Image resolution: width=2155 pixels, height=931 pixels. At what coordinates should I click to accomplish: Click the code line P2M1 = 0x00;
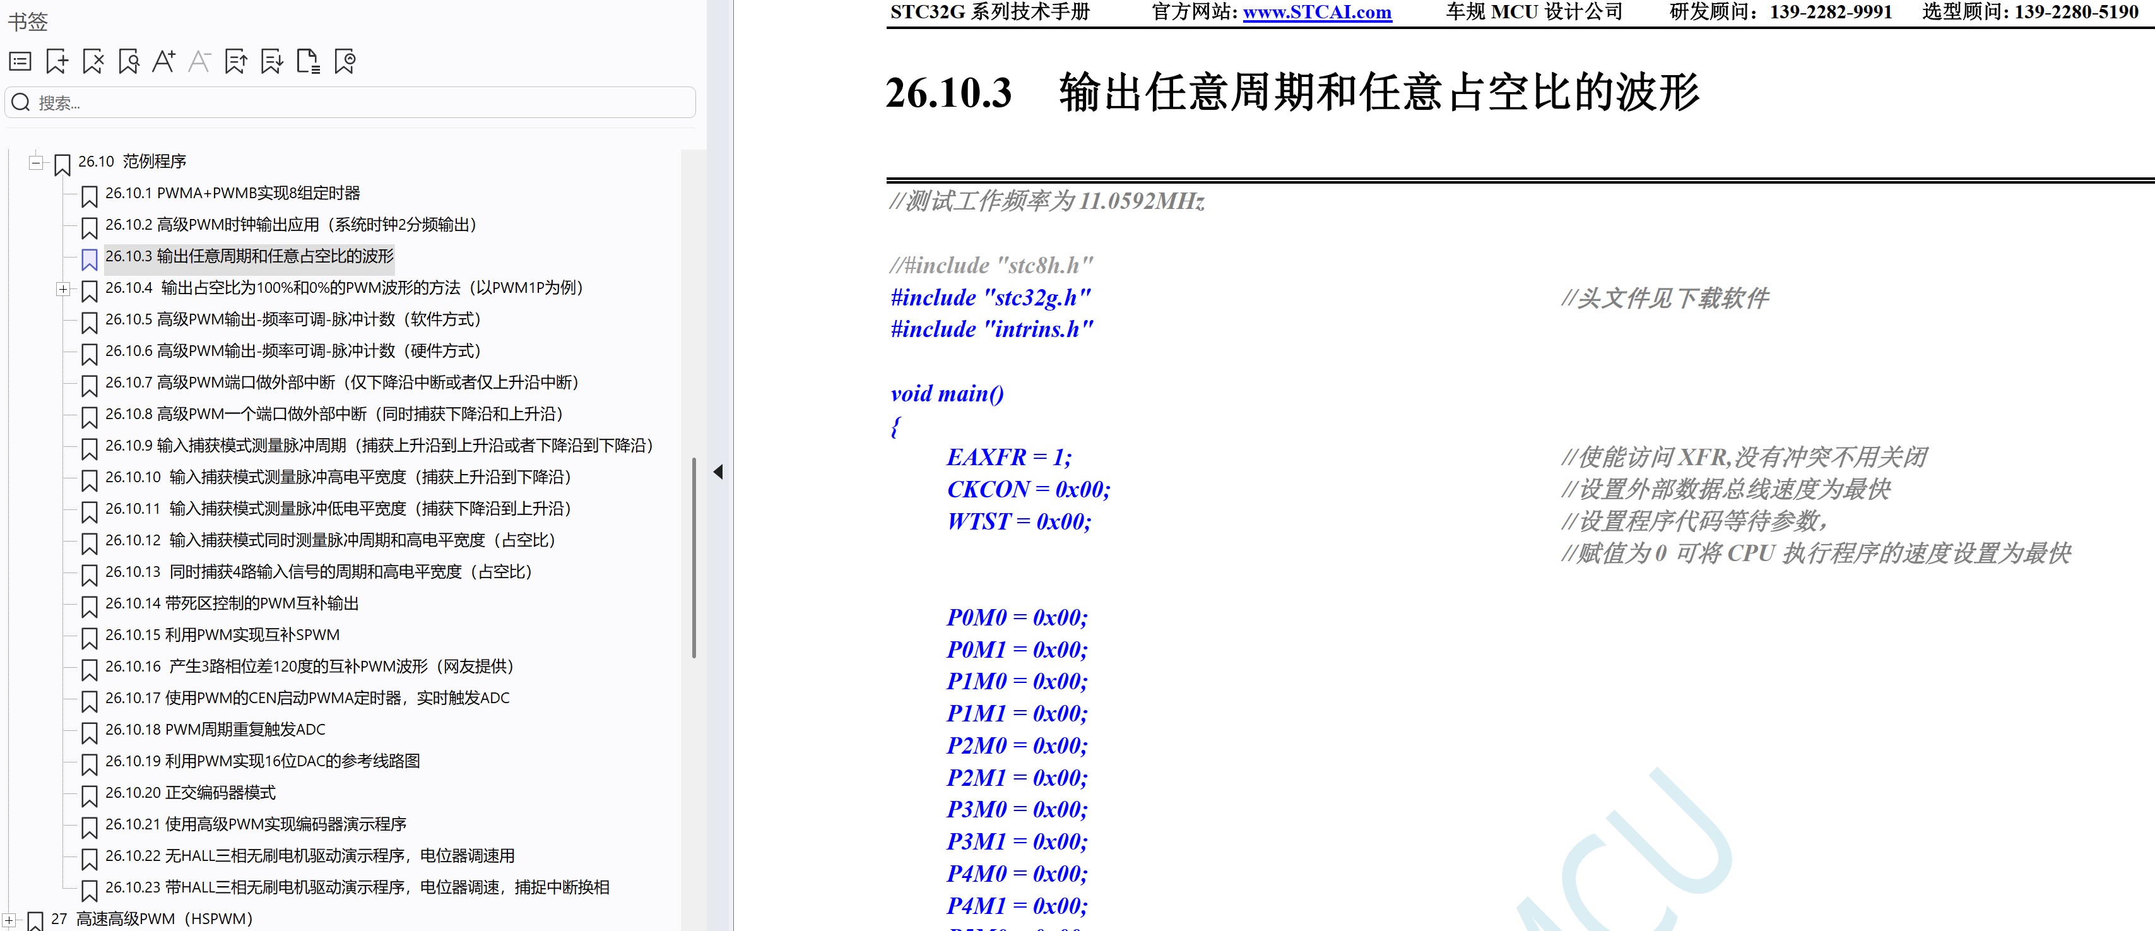[x=1017, y=778]
